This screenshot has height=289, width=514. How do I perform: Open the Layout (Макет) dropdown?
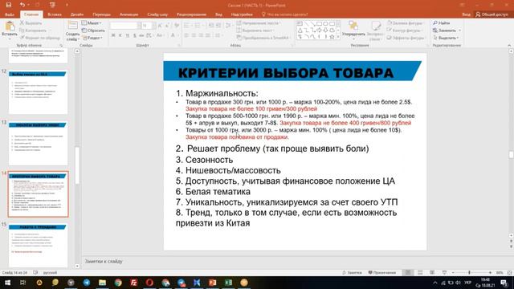[92, 23]
